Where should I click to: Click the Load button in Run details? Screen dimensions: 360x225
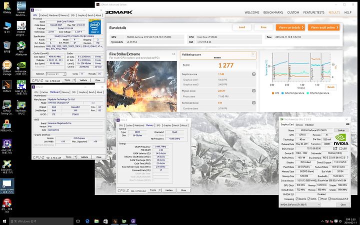(x=242, y=27)
